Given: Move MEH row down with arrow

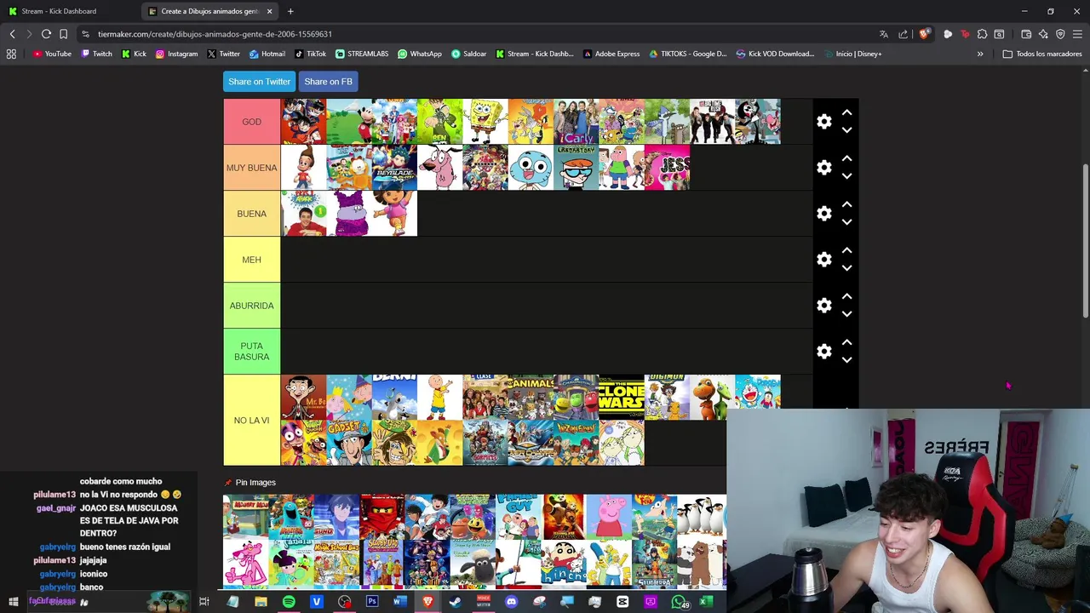Looking at the screenshot, I should coord(846,268).
